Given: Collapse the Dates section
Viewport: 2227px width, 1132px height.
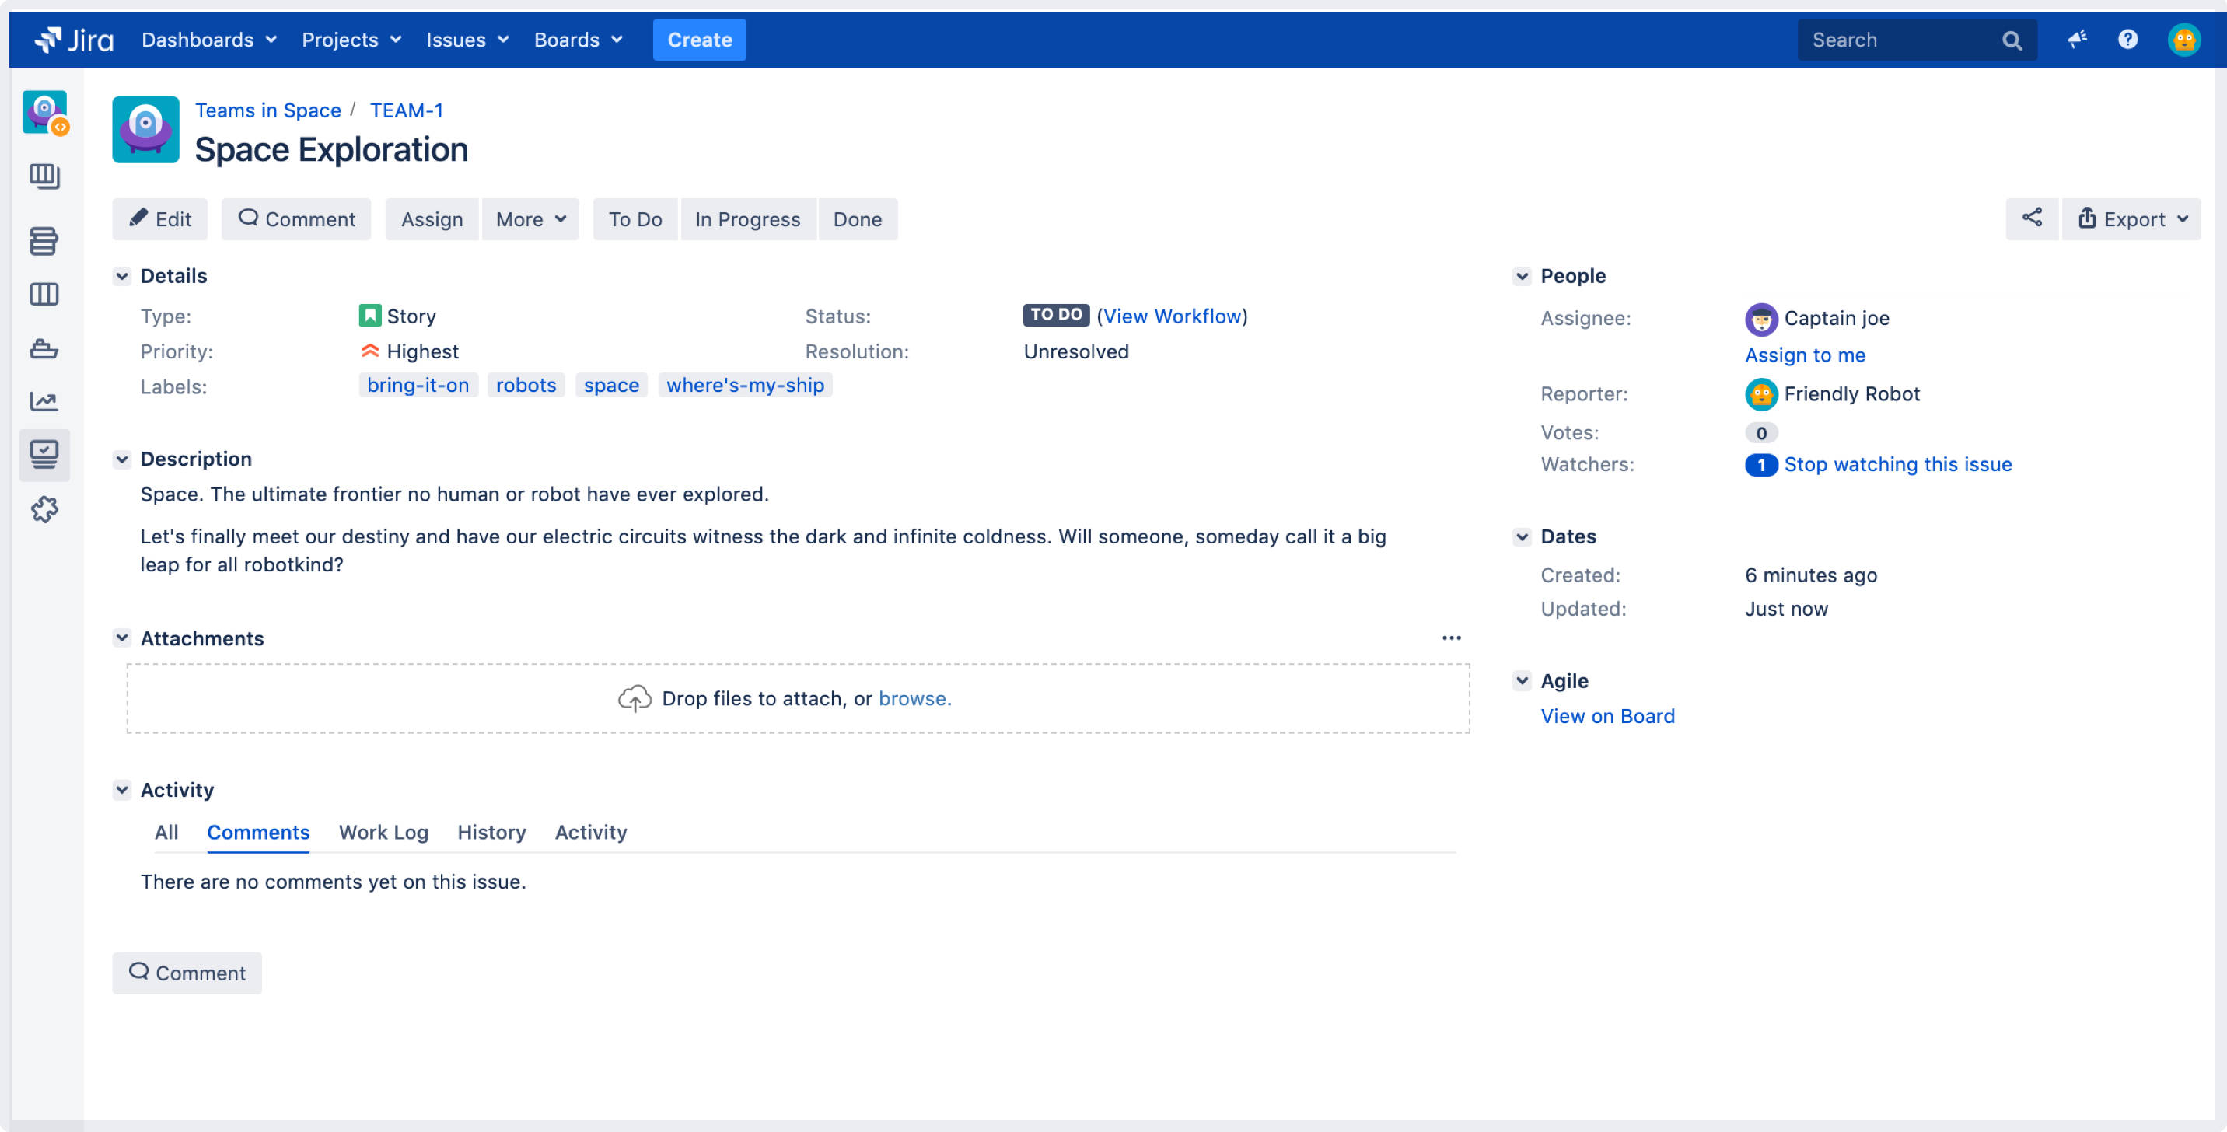Looking at the screenshot, I should (x=1523, y=537).
